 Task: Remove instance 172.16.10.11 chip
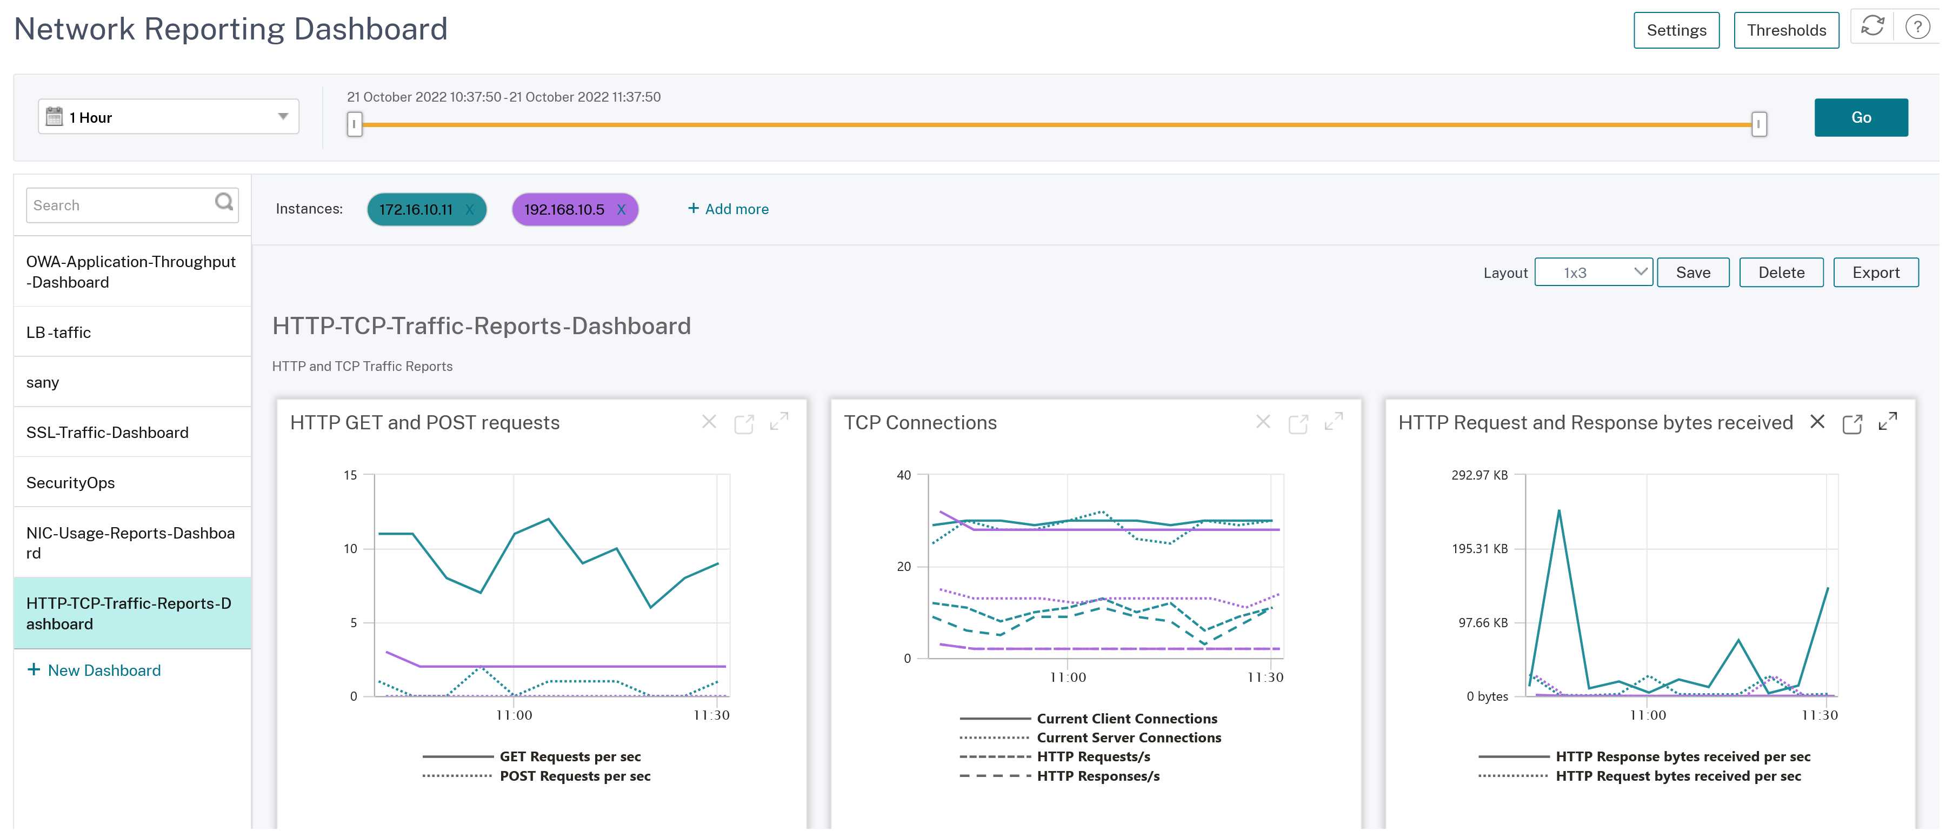pos(469,210)
